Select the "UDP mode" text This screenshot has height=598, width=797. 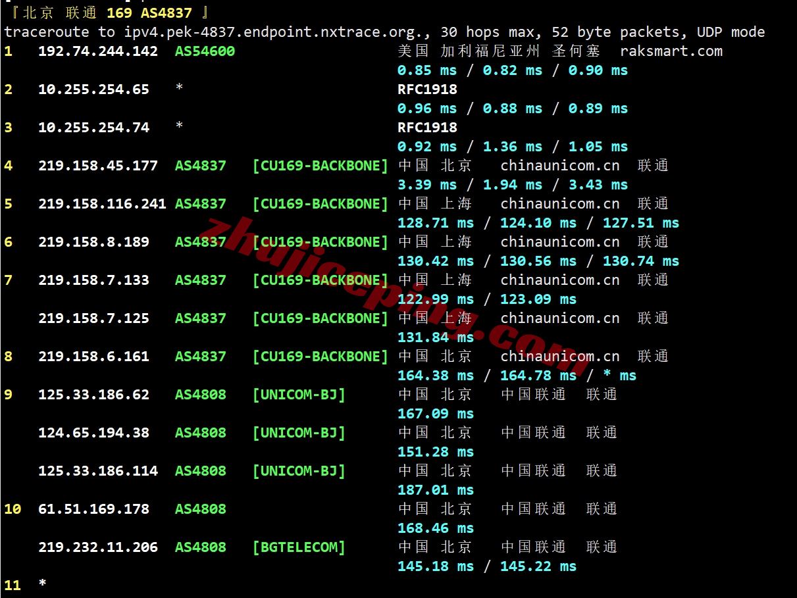tap(731, 32)
